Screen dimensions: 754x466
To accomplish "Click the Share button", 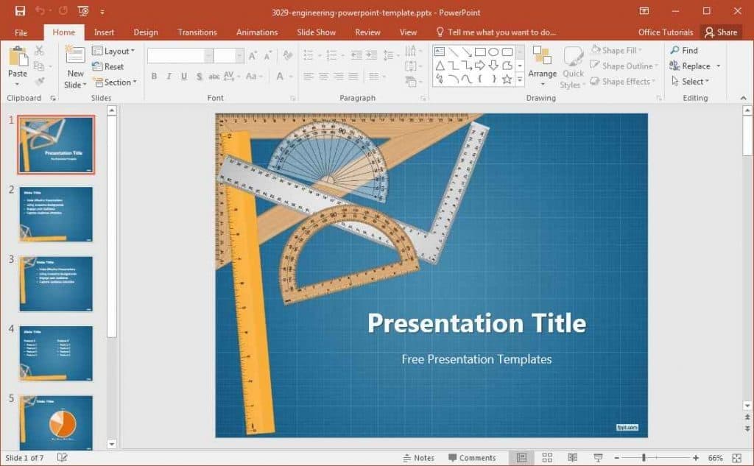I will [721, 32].
